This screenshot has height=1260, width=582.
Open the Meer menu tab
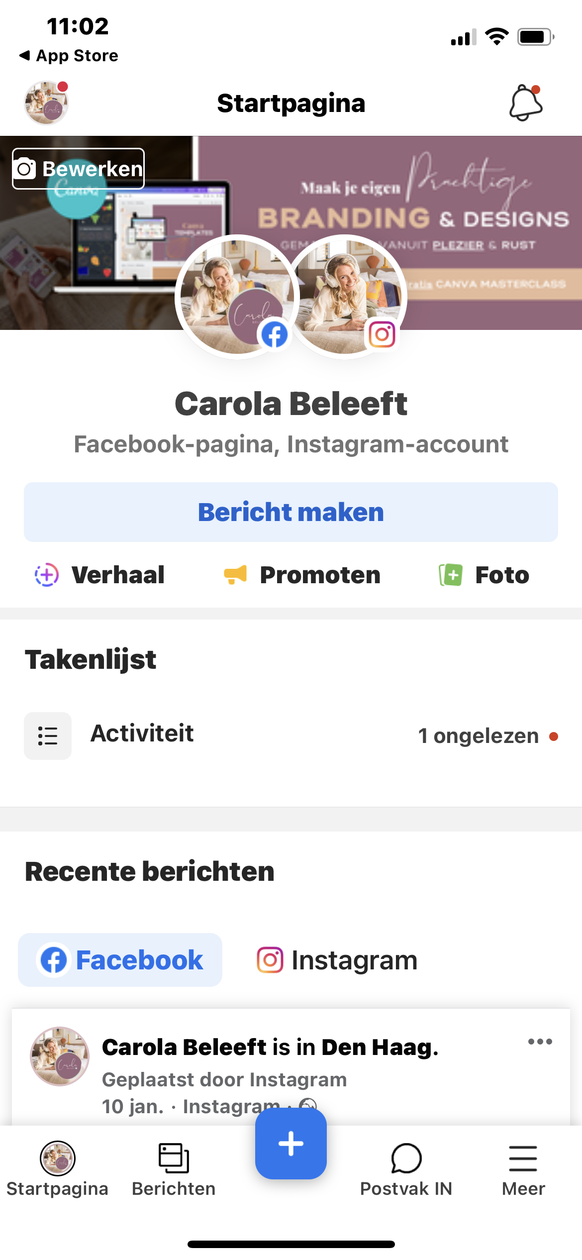(x=523, y=1168)
